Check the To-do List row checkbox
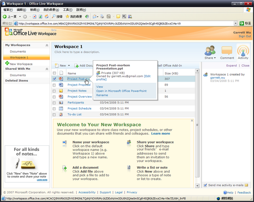 [x=54, y=114]
